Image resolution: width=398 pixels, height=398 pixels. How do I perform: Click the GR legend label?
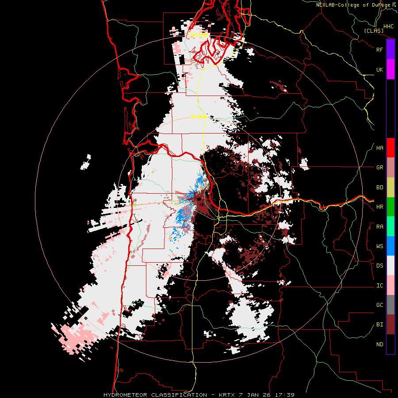(379, 168)
